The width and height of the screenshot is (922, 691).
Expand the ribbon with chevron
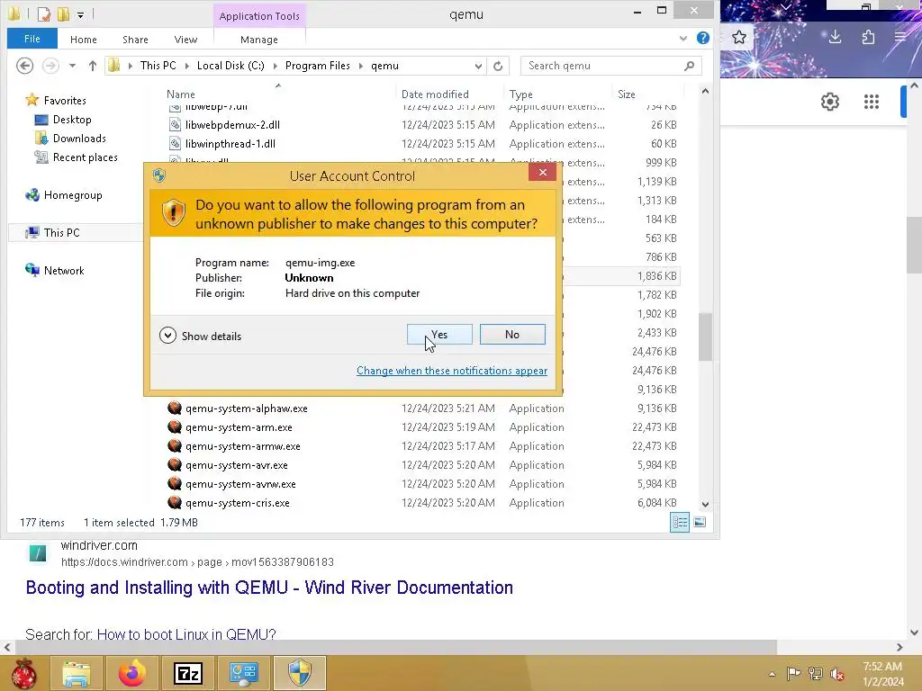tap(683, 38)
